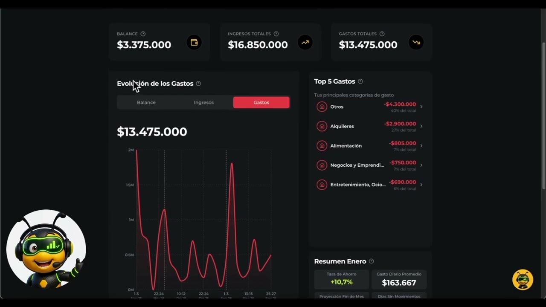546x307 pixels.
Task: Click the Gasto Diario Promedio $163.667 card
Action: [399, 279]
